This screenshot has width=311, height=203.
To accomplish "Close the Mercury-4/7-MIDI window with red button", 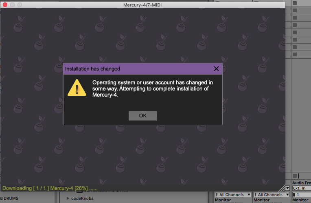I will (5, 4).
